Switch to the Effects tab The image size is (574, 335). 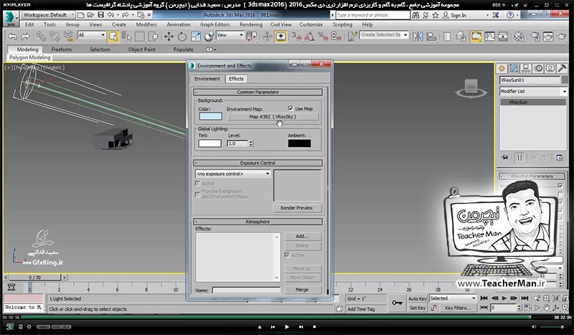click(x=236, y=79)
